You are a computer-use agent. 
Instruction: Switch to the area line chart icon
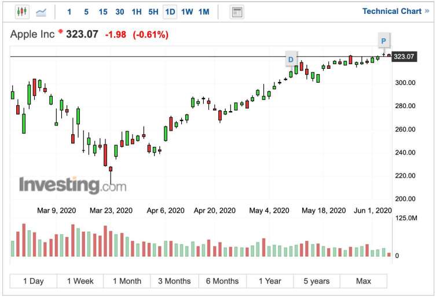[x=41, y=12]
